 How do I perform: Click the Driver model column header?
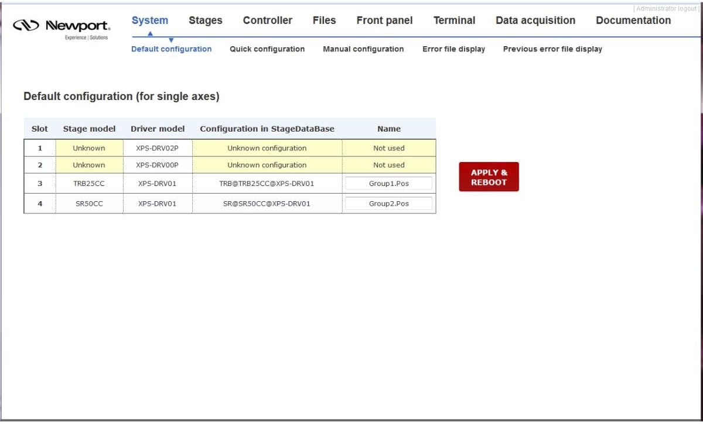(x=158, y=129)
